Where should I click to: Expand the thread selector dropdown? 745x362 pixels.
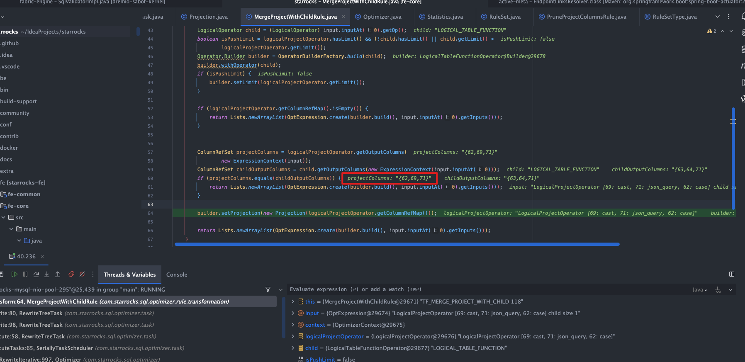coord(281,289)
